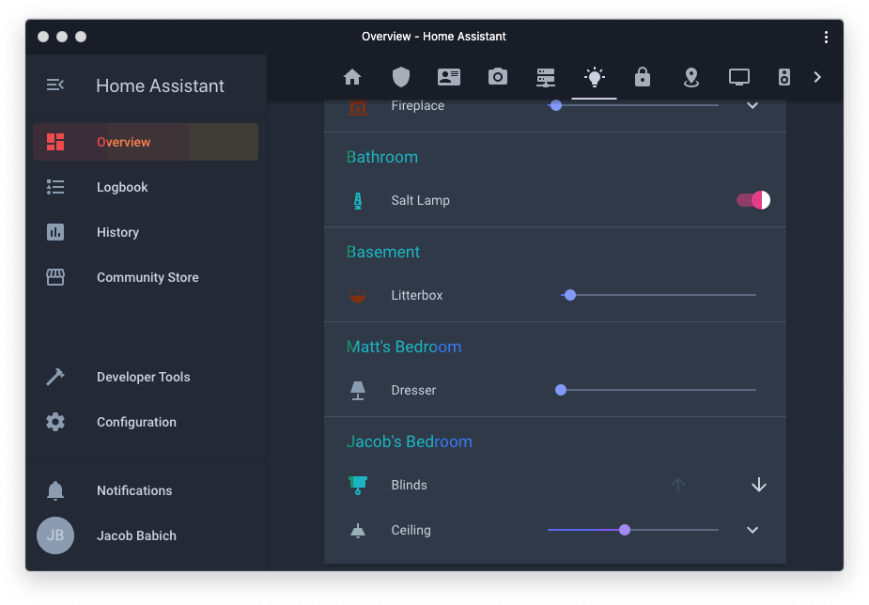Open the server network tab

[546, 78]
